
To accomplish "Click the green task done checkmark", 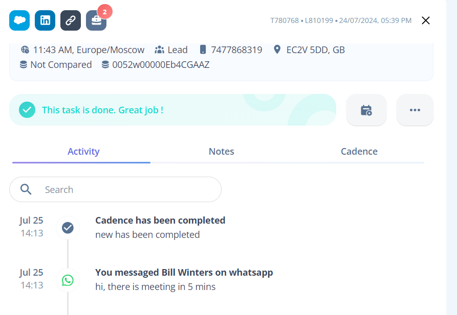I will [x=27, y=110].
